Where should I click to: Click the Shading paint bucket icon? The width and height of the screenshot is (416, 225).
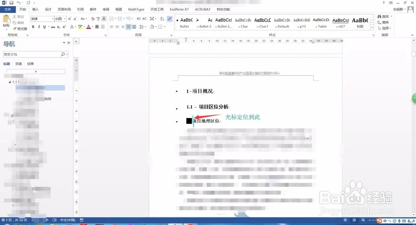tap(152, 27)
